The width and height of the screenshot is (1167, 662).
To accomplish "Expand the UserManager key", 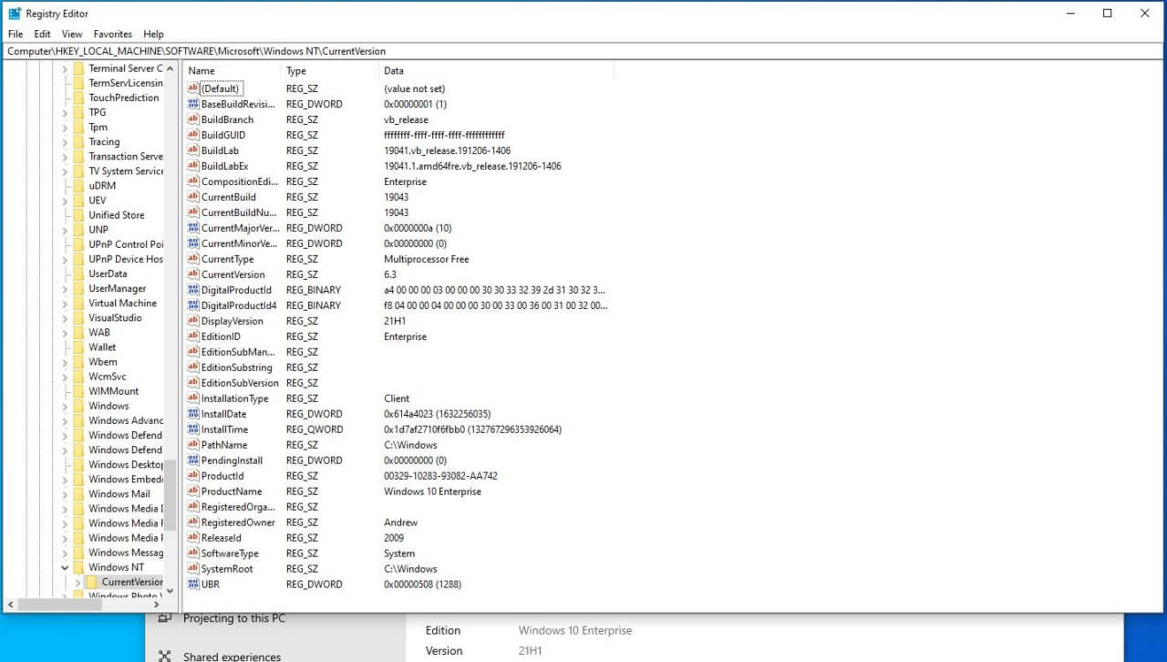I will tap(65, 289).
